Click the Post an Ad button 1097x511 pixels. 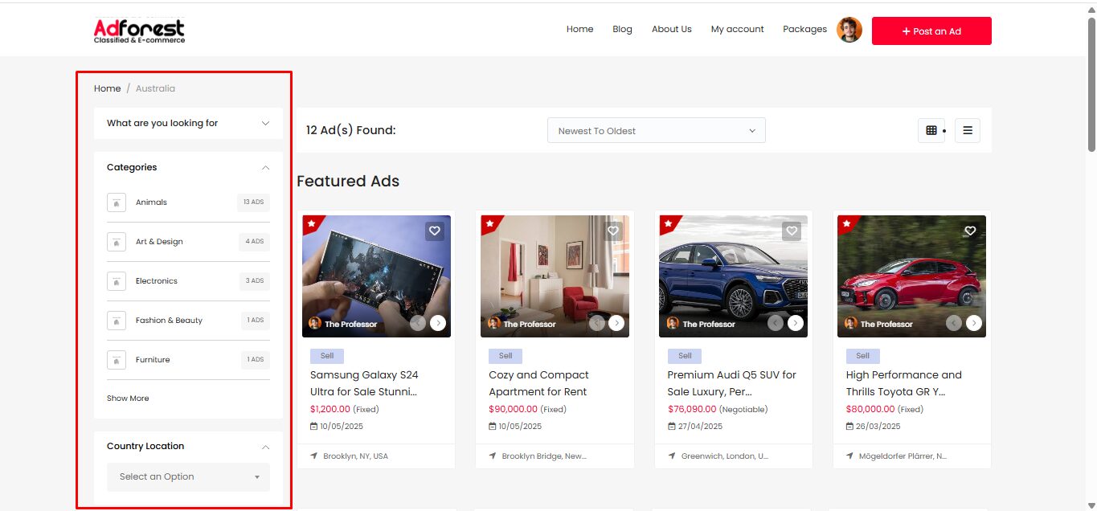coord(931,31)
